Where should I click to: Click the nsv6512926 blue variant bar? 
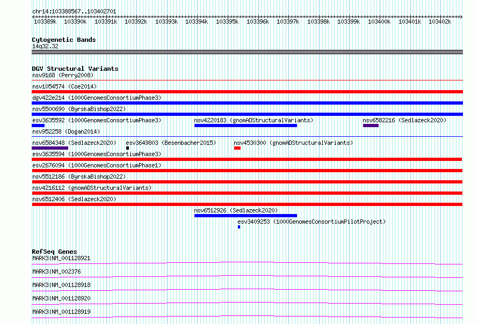pos(245,216)
